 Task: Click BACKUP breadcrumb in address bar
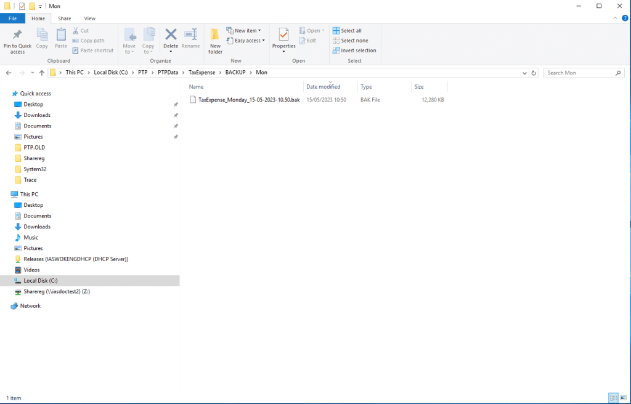coord(235,73)
